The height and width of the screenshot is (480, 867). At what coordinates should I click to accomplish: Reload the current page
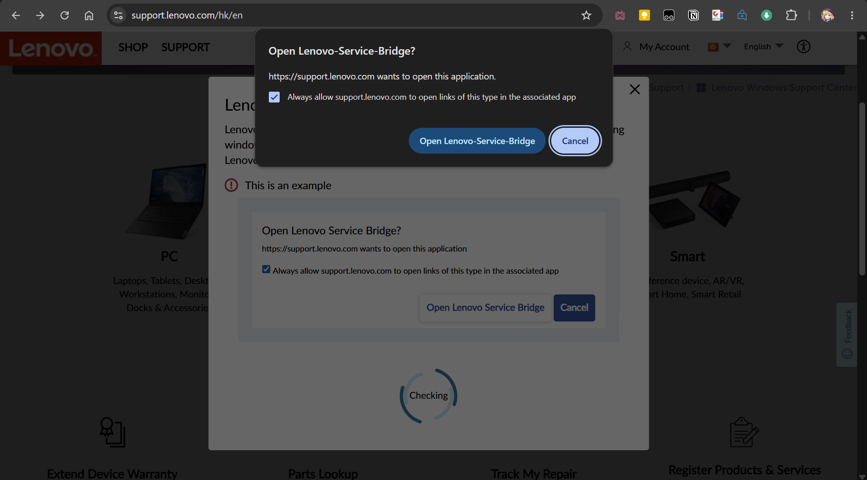(65, 15)
